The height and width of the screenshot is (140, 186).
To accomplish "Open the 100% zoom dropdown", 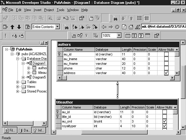I will tap(119, 36).
